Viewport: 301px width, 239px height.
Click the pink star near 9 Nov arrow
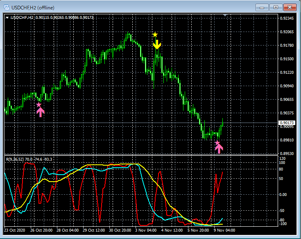point(217,143)
